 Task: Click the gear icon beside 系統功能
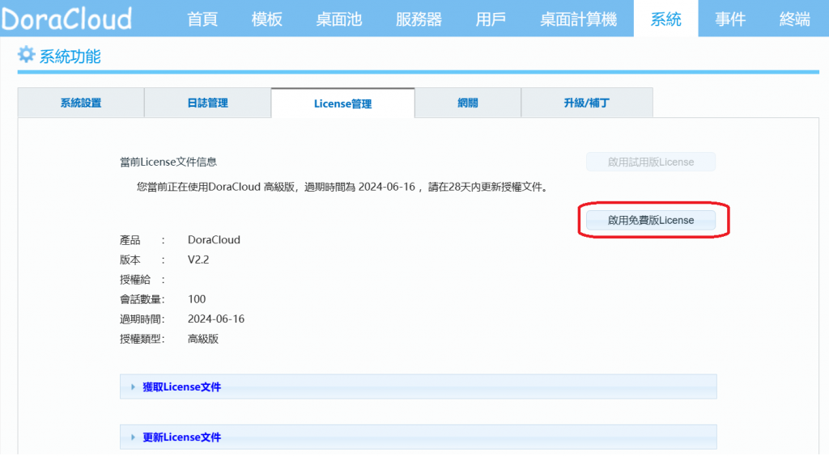click(x=26, y=54)
